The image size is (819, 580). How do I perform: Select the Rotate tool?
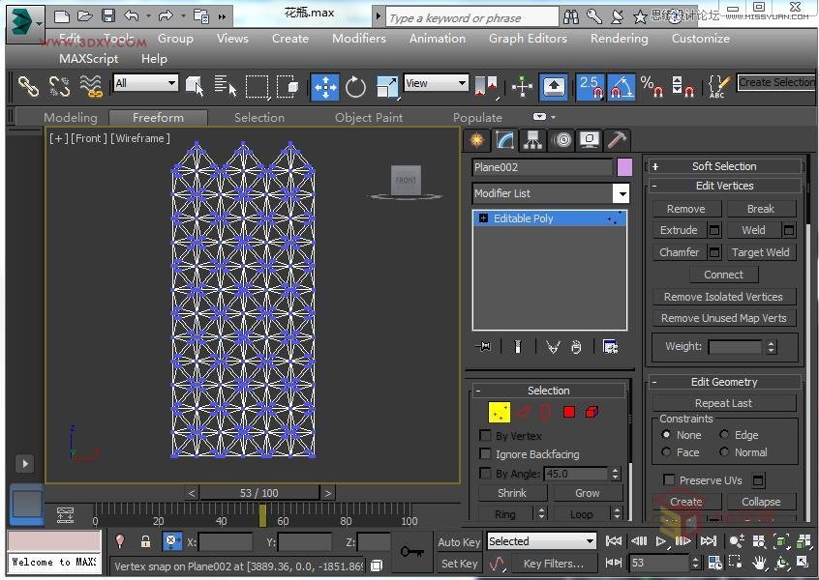tap(356, 86)
